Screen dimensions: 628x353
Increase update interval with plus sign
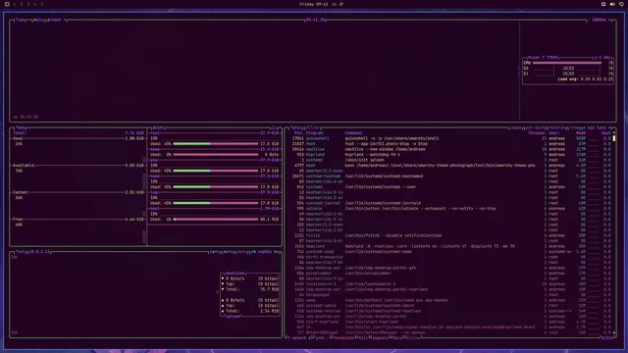pos(610,20)
